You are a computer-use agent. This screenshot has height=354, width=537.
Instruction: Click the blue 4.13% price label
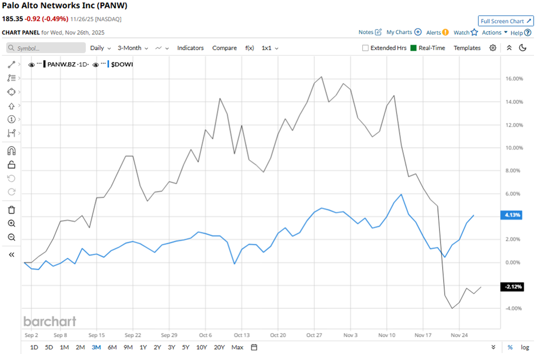[x=511, y=215]
